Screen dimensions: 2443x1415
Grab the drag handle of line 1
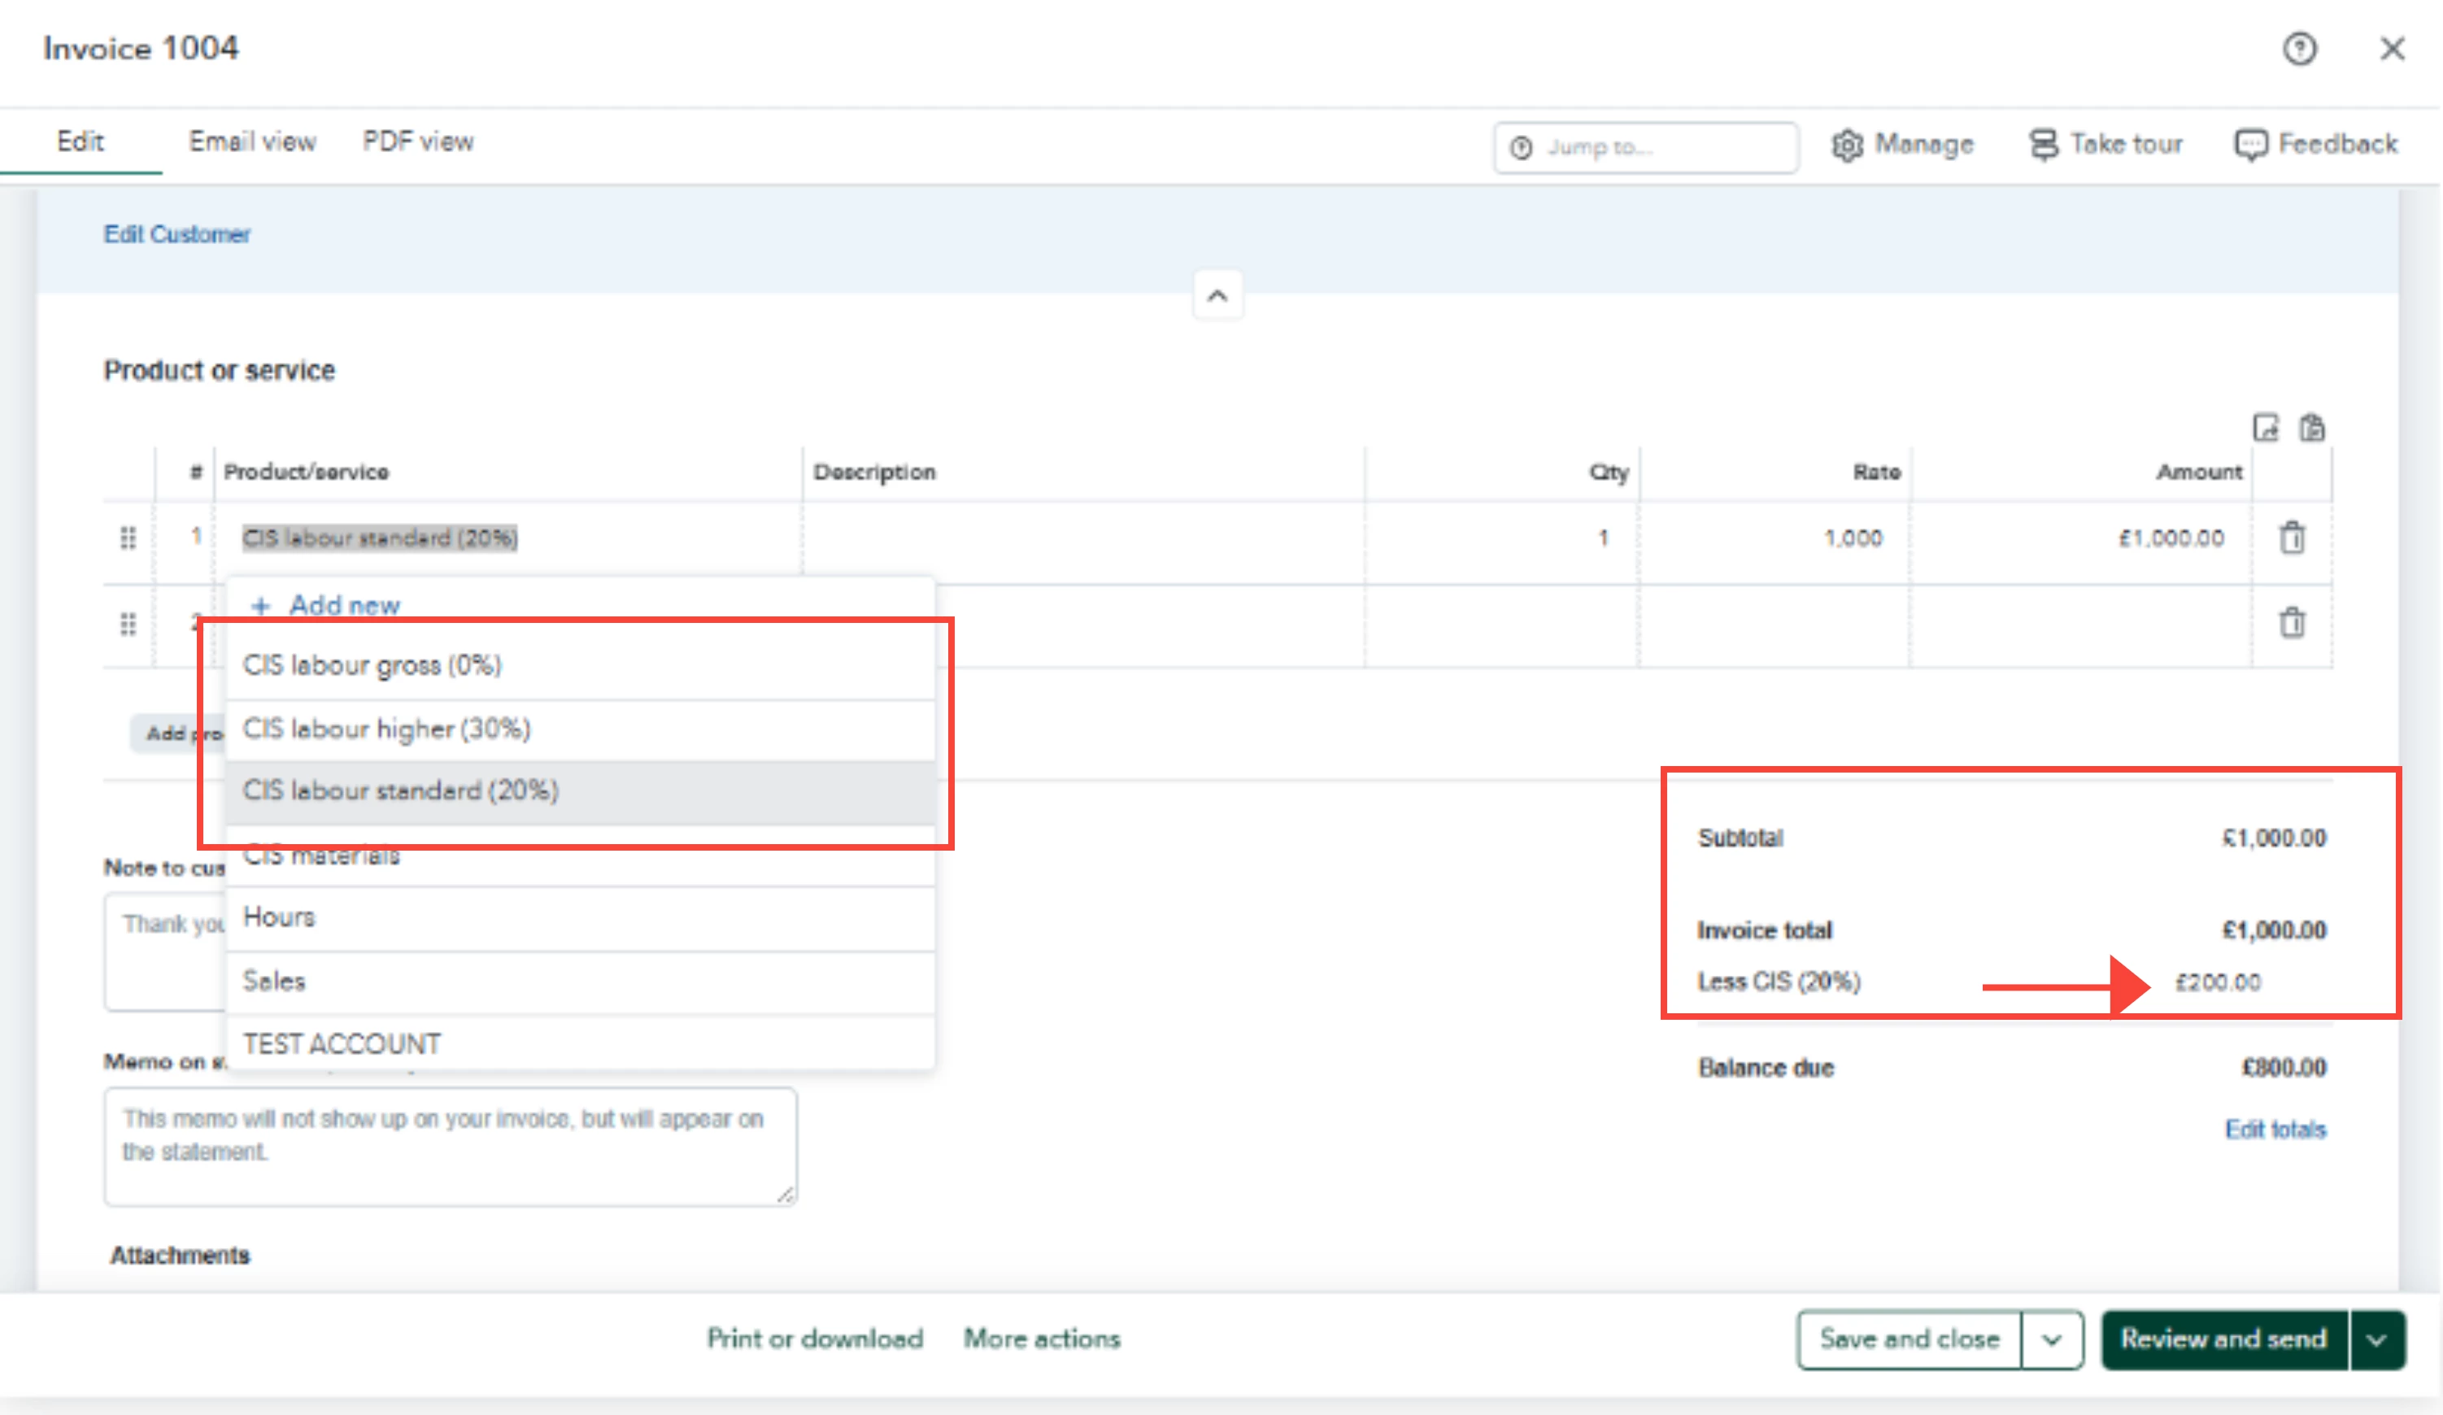(x=128, y=537)
